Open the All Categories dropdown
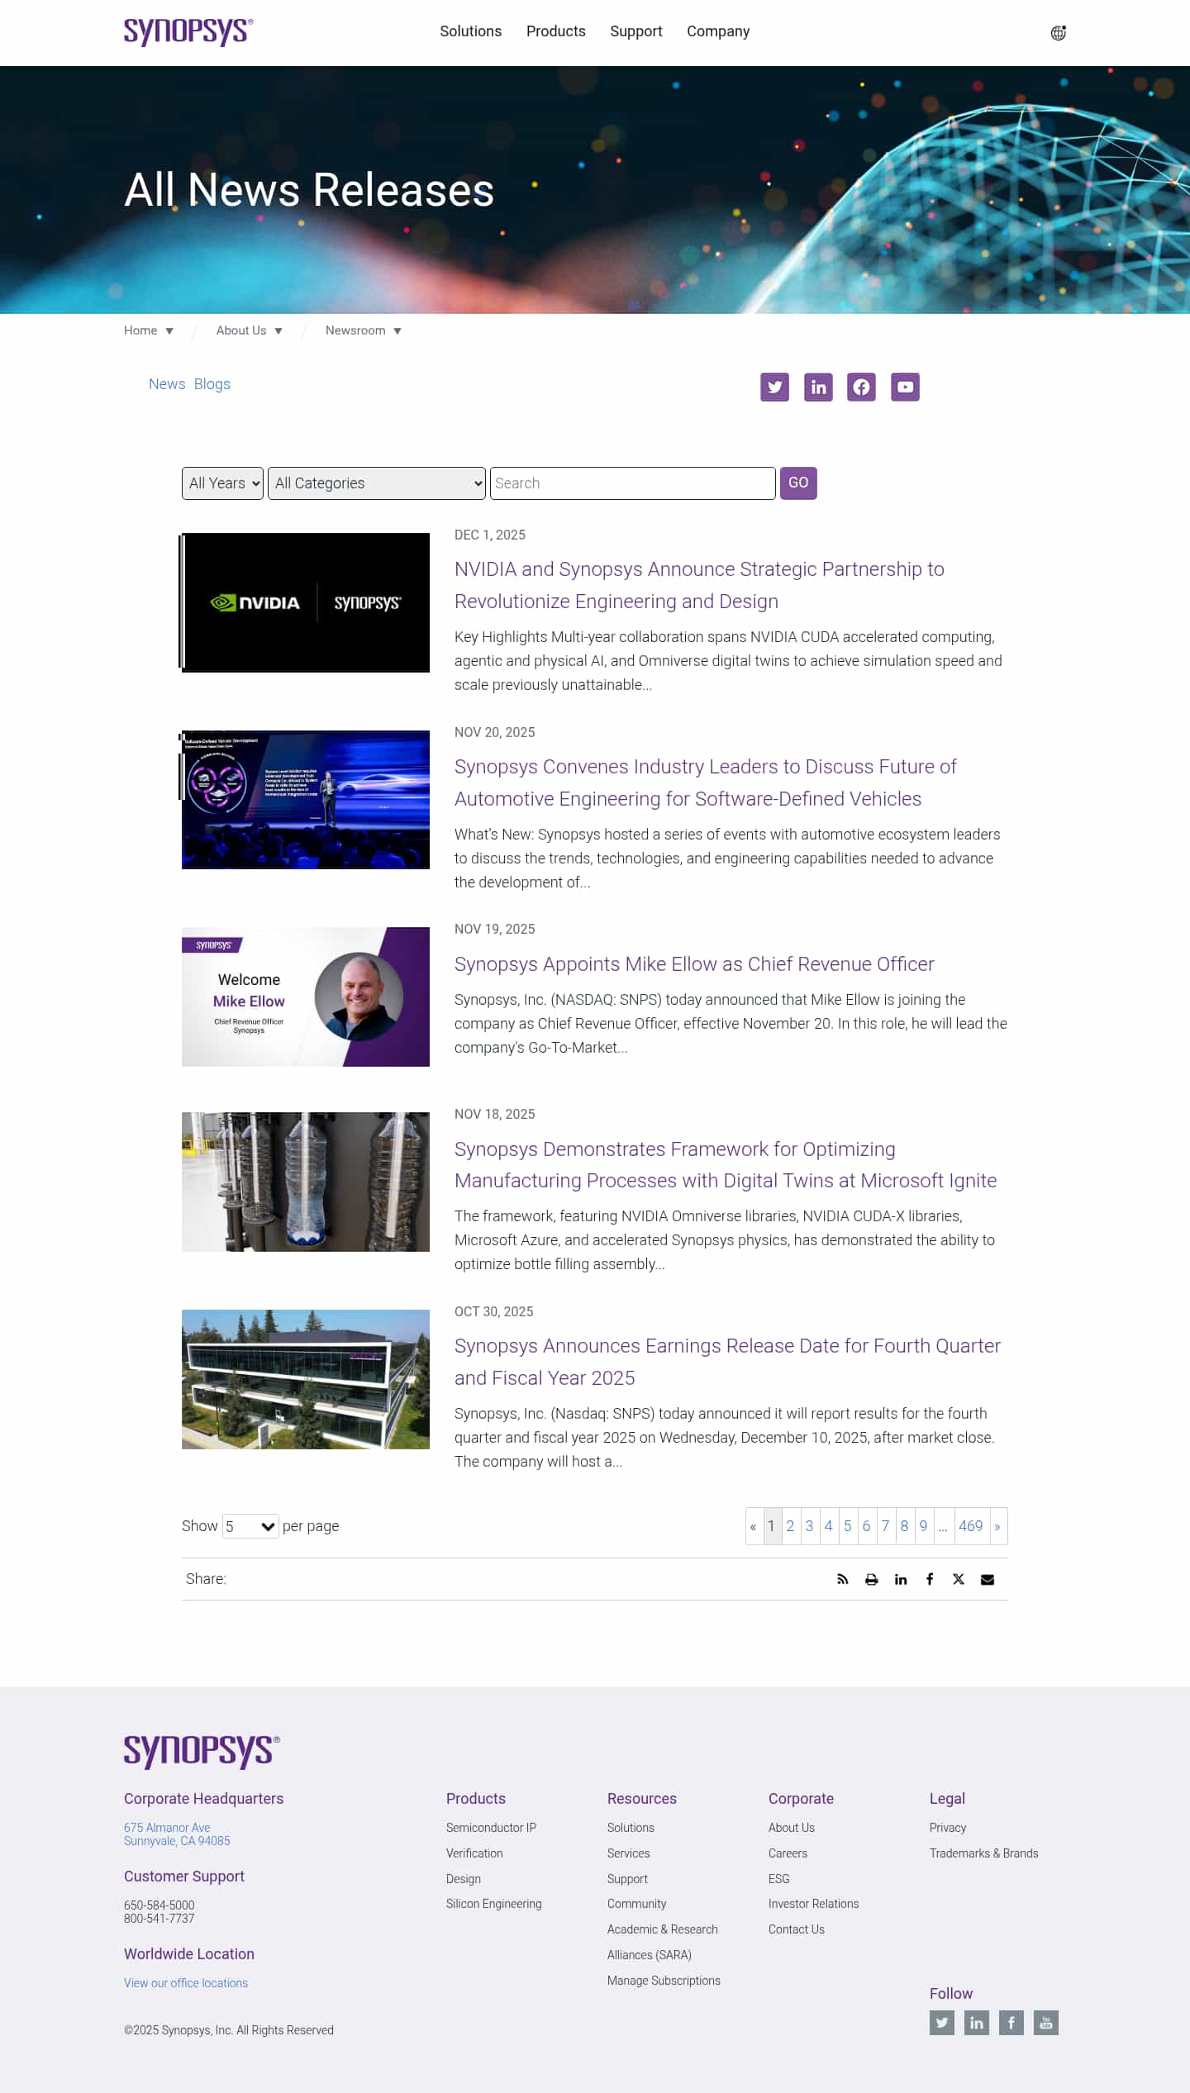1190x2093 pixels. point(377,483)
